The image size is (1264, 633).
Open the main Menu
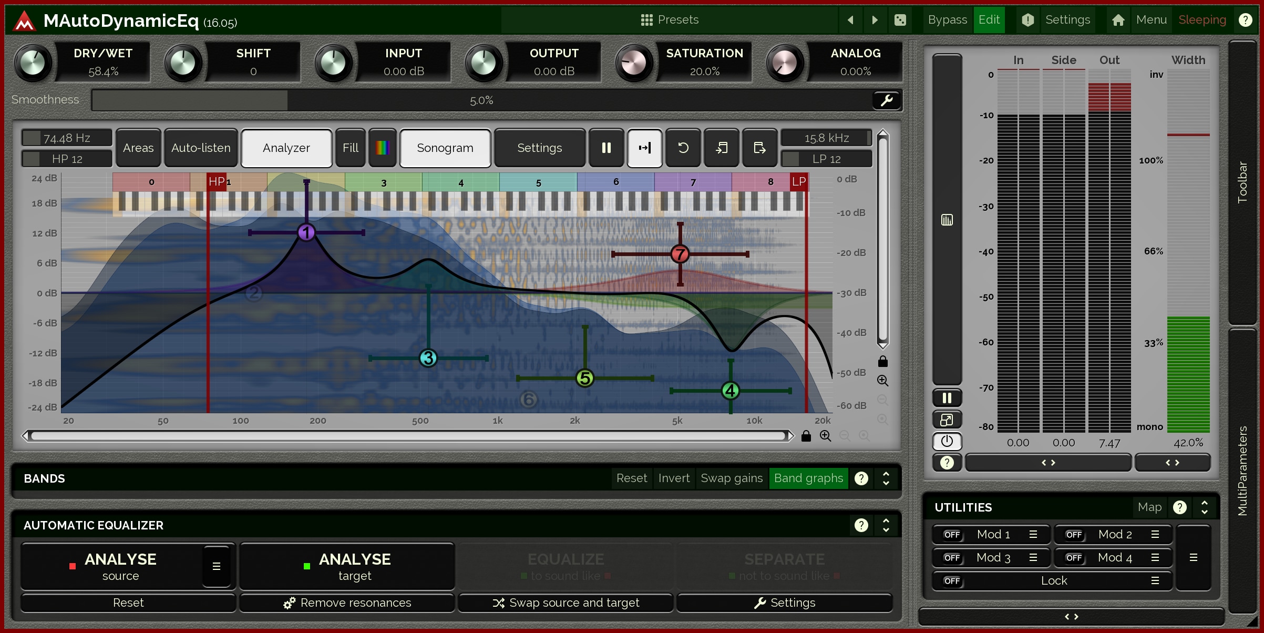(x=1151, y=20)
